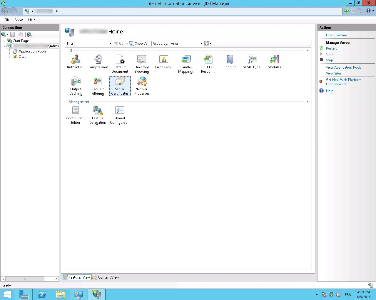The width and height of the screenshot is (376, 300).
Task: Select the Default Document icon
Action: pyautogui.click(x=120, y=64)
